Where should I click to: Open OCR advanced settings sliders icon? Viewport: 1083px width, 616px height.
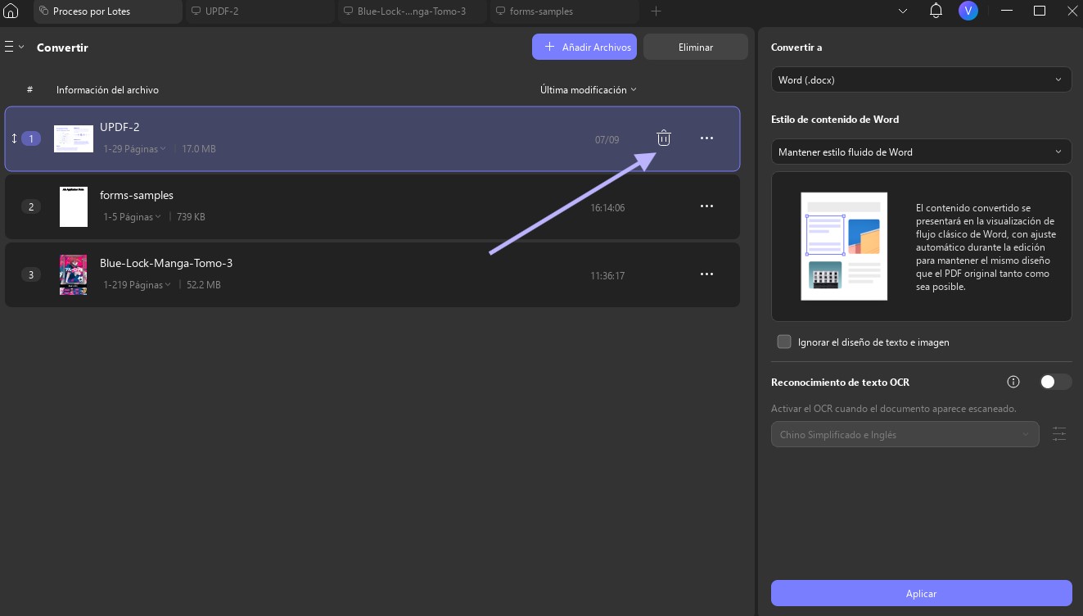[1059, 434]
